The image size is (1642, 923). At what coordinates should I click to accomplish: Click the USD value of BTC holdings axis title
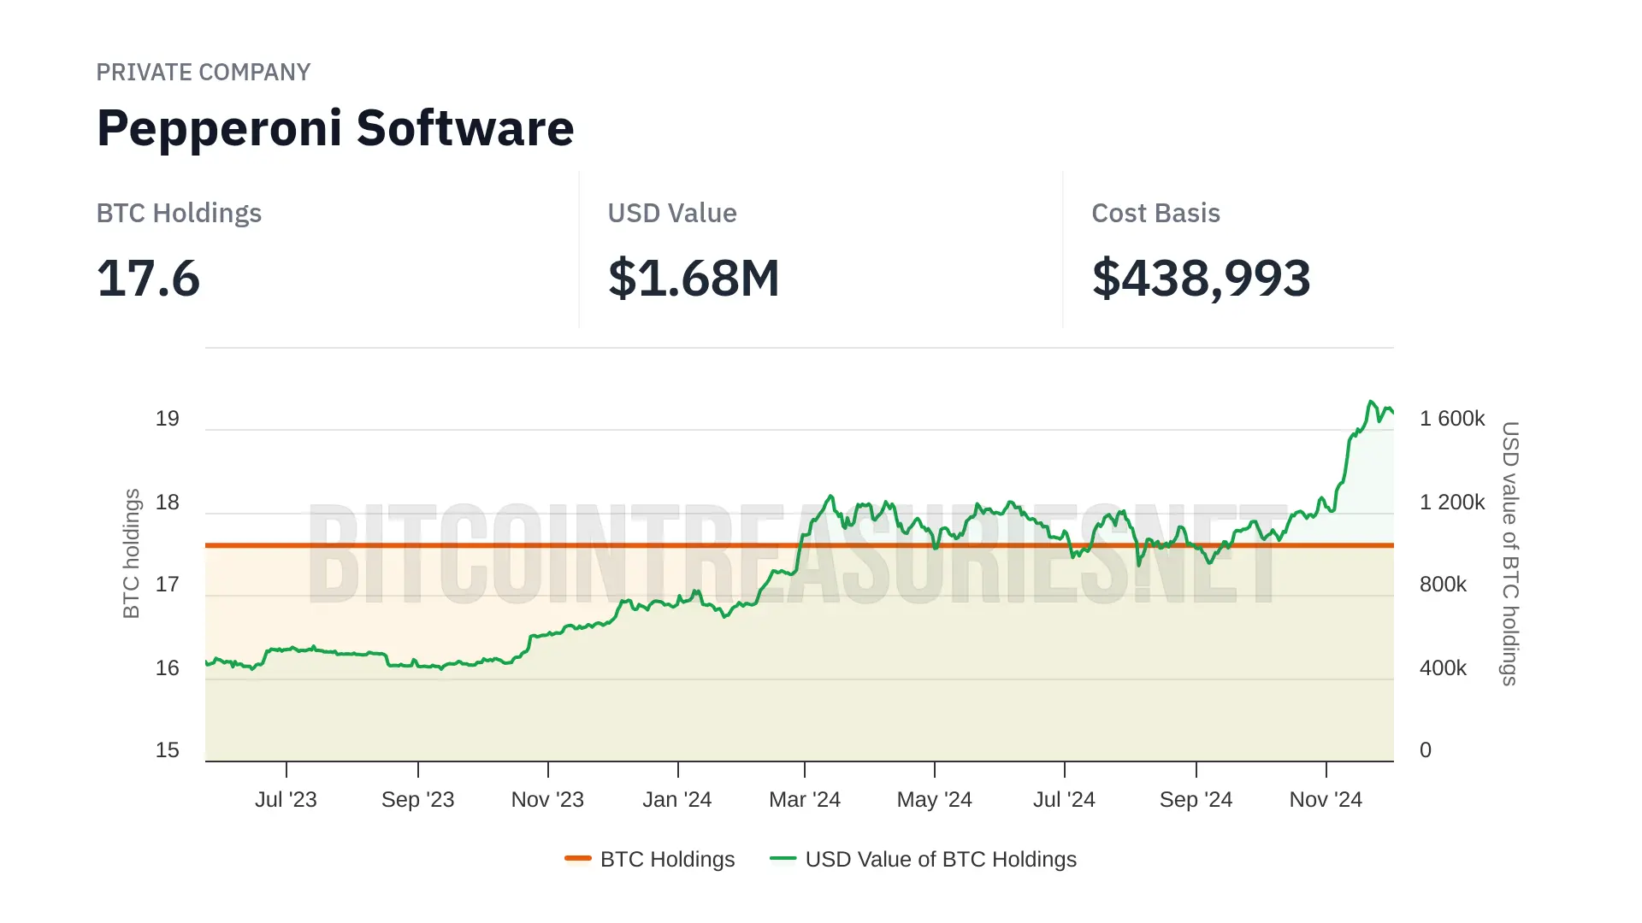(1510, 553)
